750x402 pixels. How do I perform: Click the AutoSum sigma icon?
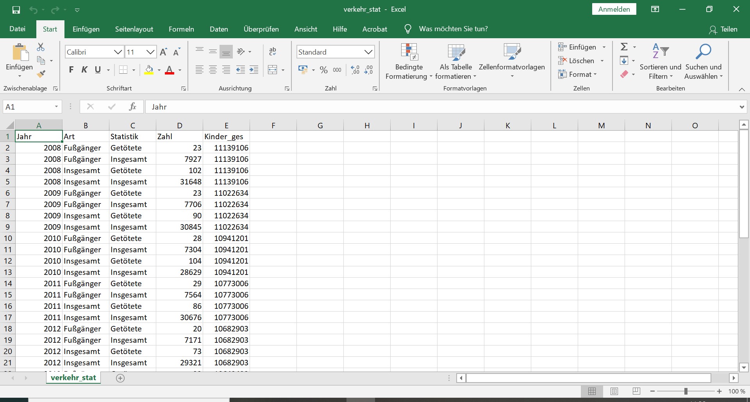coord(624,47)
